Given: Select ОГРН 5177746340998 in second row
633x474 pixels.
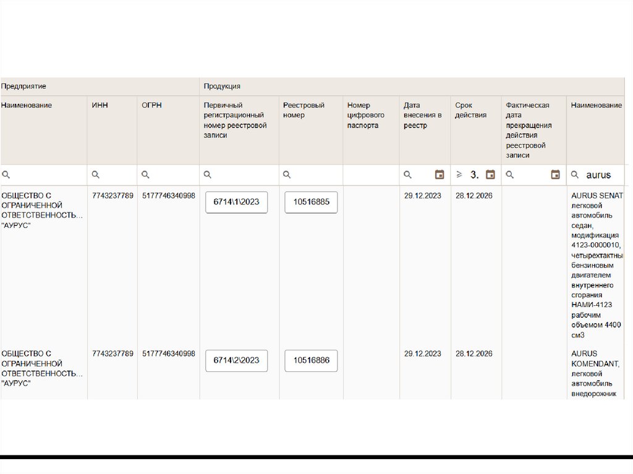Looking at the screenshot, I should (x=168, y=353).
